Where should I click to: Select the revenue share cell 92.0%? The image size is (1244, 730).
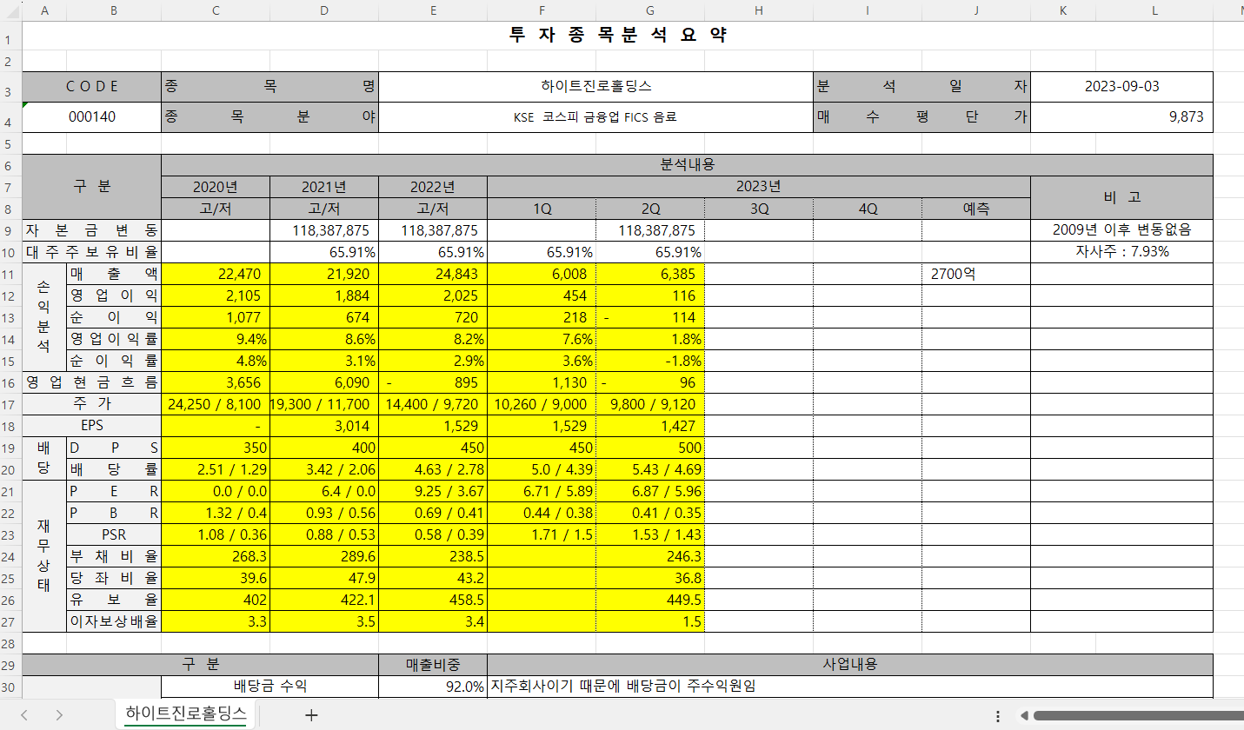click(433, 687)
